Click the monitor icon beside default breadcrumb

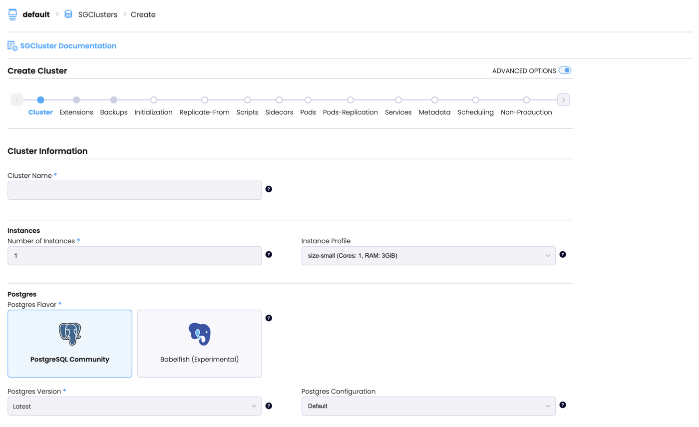pos(12,14)
